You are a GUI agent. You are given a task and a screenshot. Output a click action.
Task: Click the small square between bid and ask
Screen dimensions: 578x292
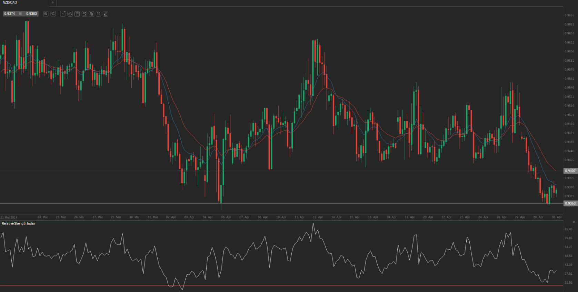click(21, 14)
